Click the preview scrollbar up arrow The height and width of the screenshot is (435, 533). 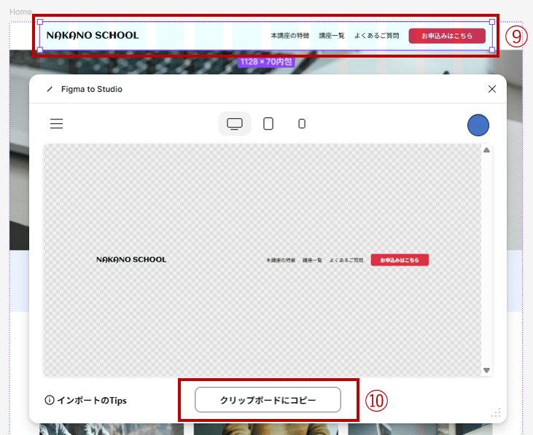coord(487,150)
